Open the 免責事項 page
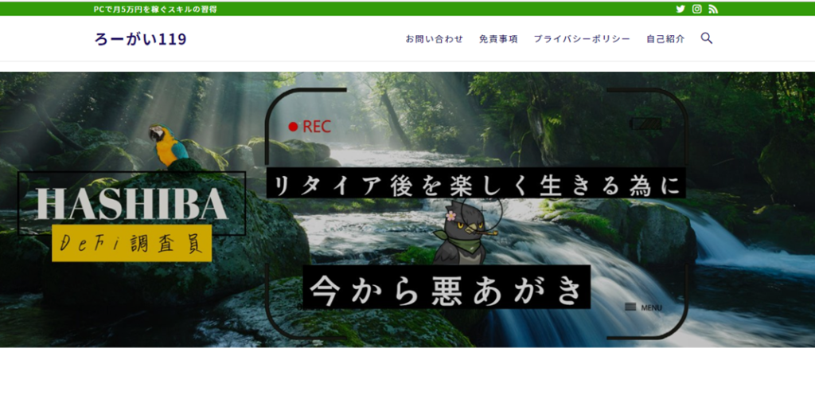Image resolution: width=815 pixels, height=411 pixels. tap(498, 39)
